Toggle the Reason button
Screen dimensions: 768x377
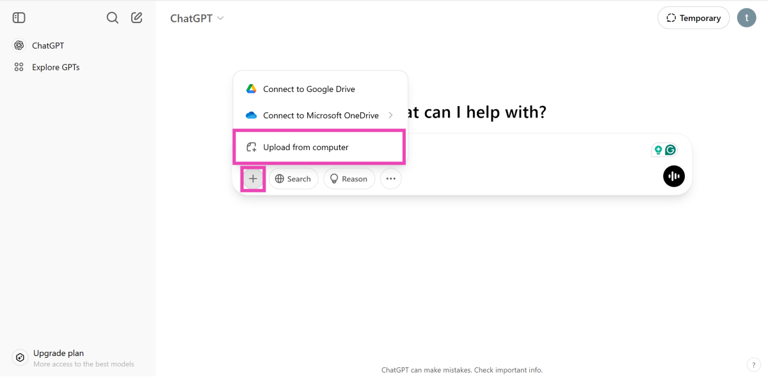[x=349, y=179]
